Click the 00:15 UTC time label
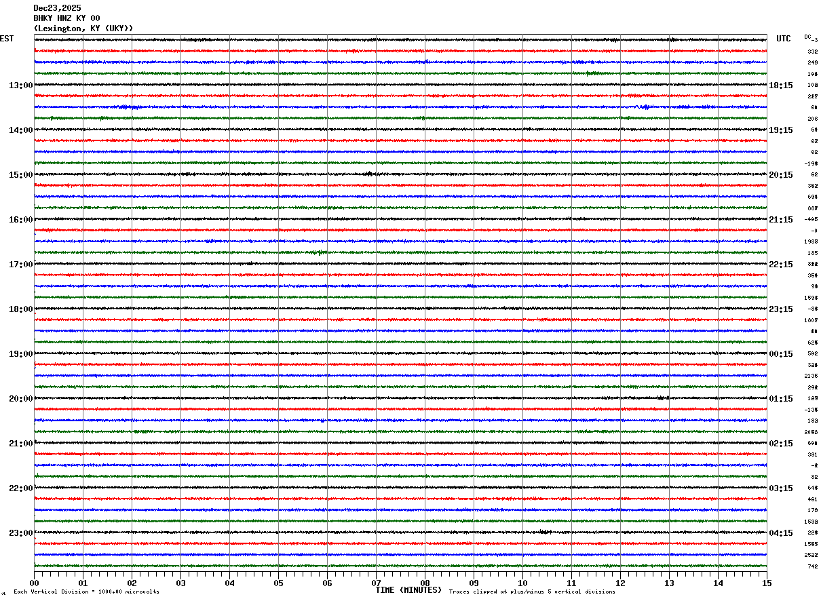This screenshot has width=821, height=601. 781,354
